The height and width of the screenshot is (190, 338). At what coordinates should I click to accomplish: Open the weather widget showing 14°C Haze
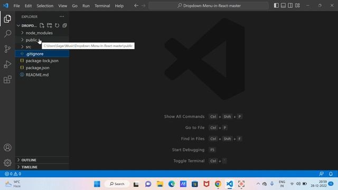click(13, 184)
